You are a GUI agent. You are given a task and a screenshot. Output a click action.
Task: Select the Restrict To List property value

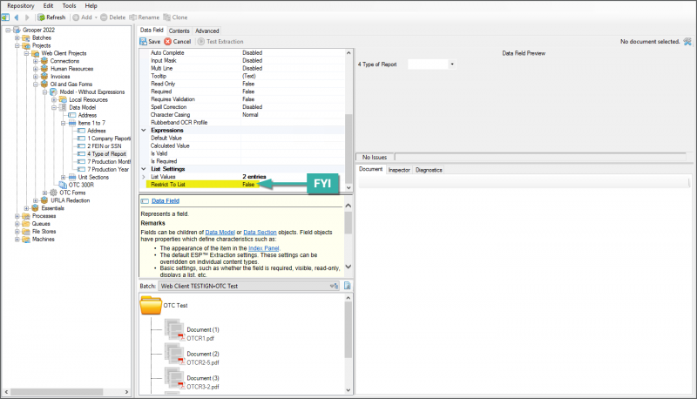pyautogui.click(x=249, y=185)
